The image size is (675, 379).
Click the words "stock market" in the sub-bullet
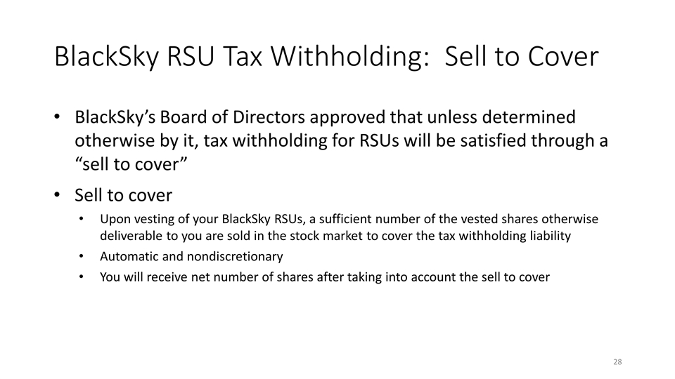click(x=340, y=236)
